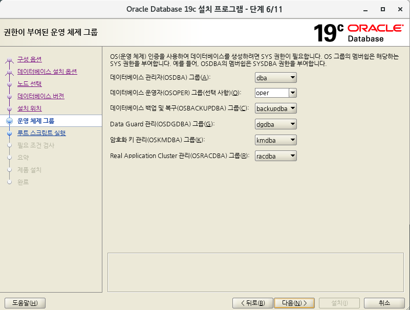Click the 다음(N) next button
This screenshot has width=410, height=310.
[294, 303]
